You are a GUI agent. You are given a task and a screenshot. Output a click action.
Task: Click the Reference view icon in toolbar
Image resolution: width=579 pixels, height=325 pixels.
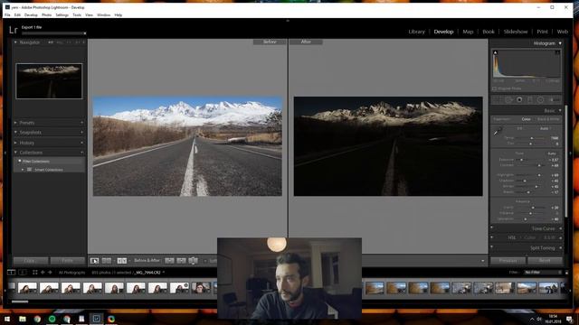[107, 261]
